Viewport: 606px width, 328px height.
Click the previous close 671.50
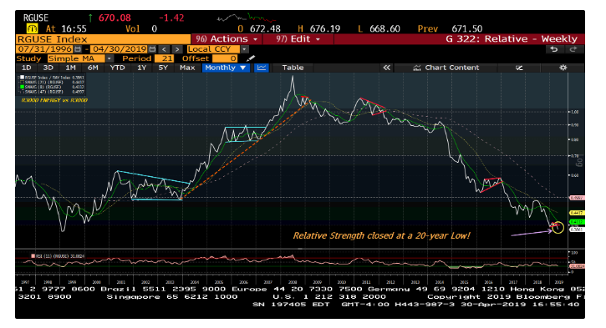(x=467, y=28)
